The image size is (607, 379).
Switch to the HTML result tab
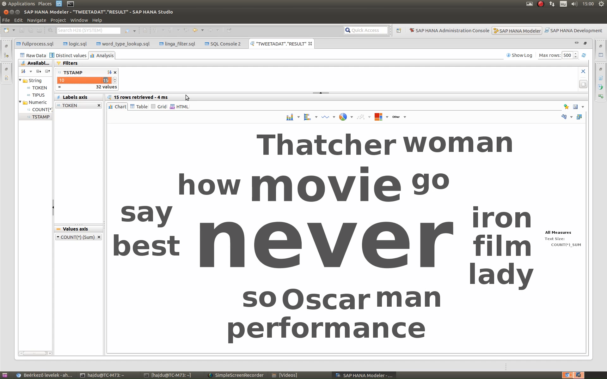coord(179,107)
